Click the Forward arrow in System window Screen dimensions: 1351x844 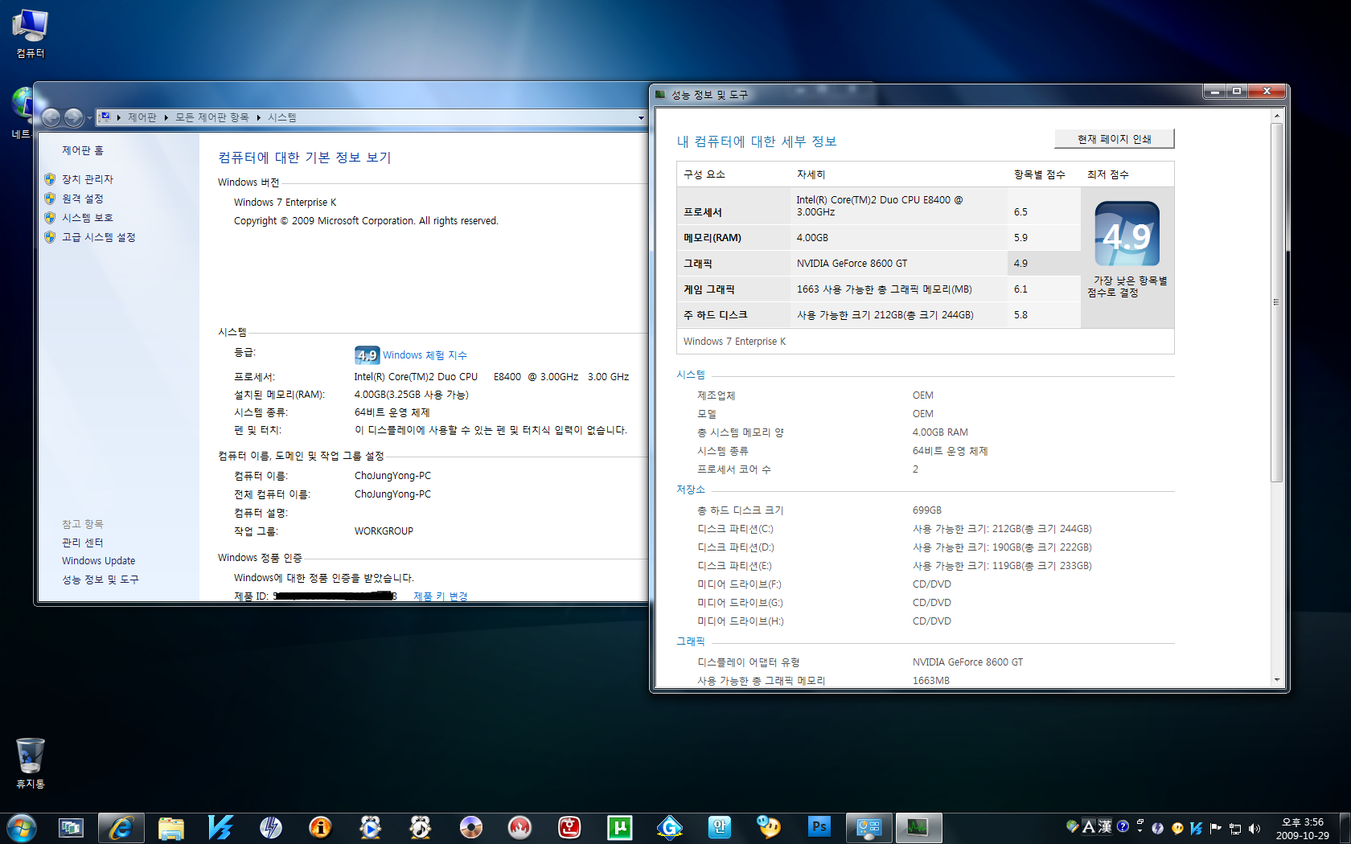pyautogui.click(x=73, y=117)
